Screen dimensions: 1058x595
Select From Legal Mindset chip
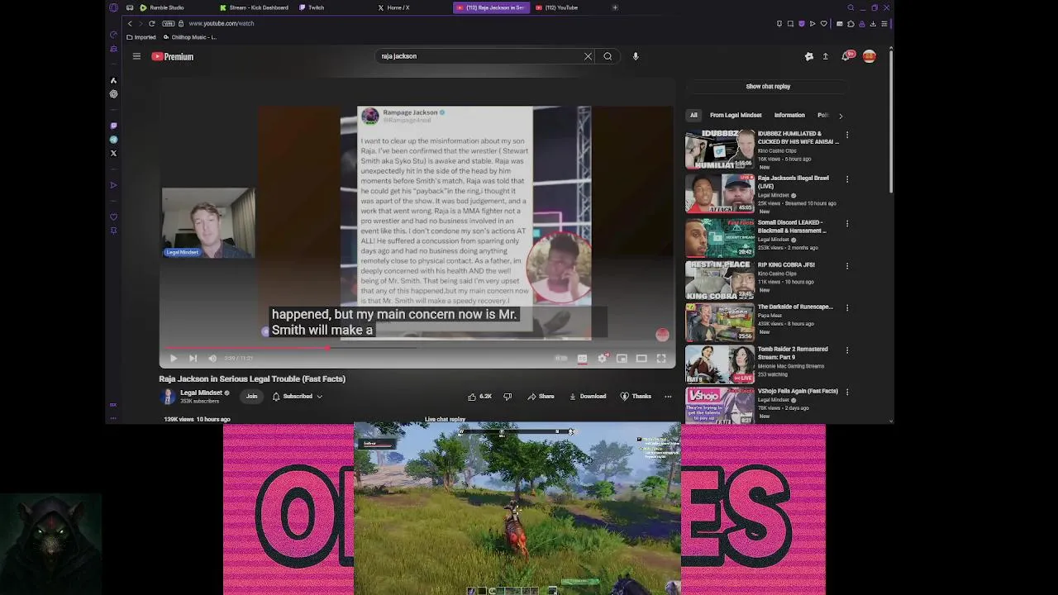click(736, 115)
